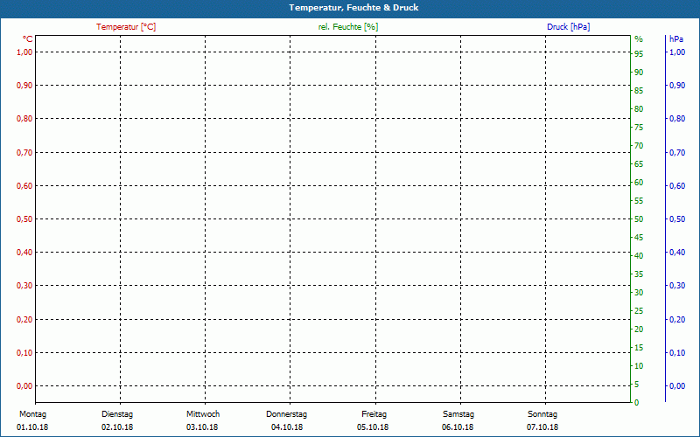Click the '°C' unit label on left axis

(x=28, y=39)
